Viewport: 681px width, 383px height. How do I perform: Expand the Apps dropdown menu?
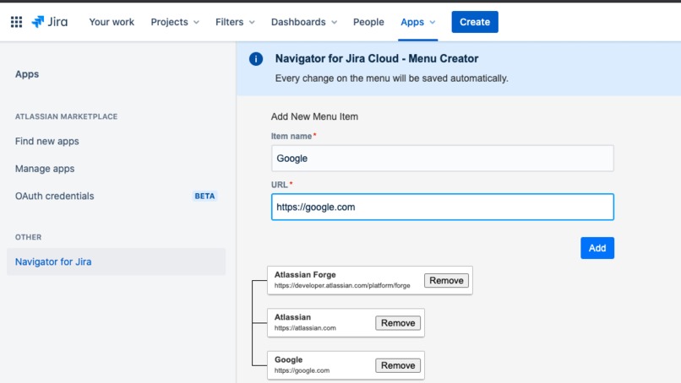coord(417,22)
